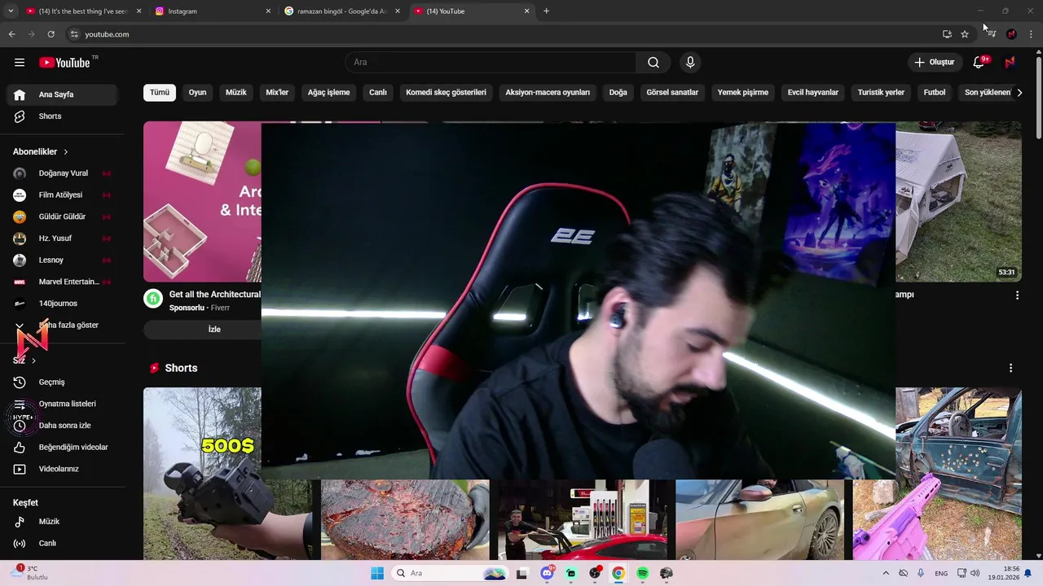Viewport: 1043px width, 586px height.
Task: Open the Fiverr sponsored ad thumbnail
Action: click(202, 202)
